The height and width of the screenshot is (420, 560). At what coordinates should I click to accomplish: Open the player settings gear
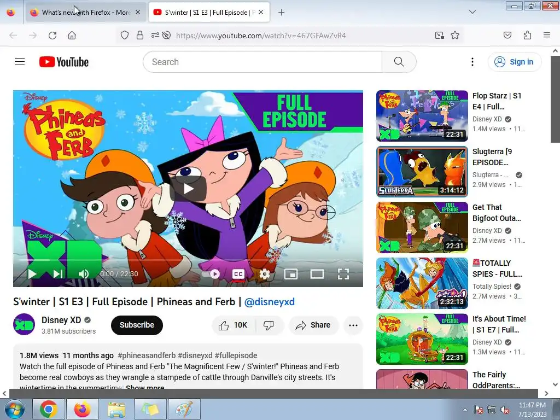pos(264,274)
